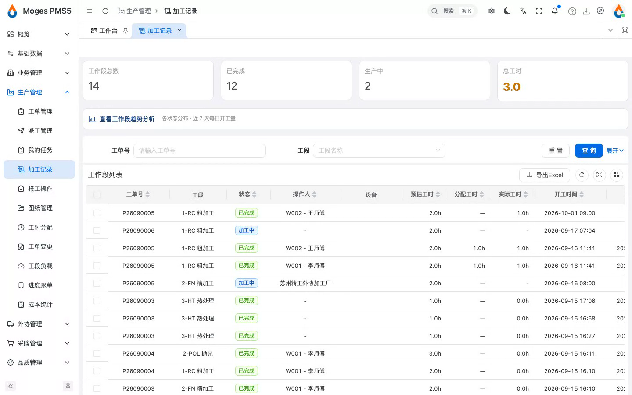Screen dimensions: 632x395
Task: Toggle the sidebar menu hamburger icon
Action: point(90,11)
